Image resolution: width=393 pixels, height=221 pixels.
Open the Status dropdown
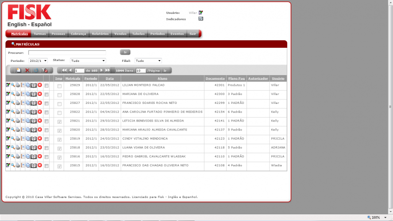click(88, 61)
